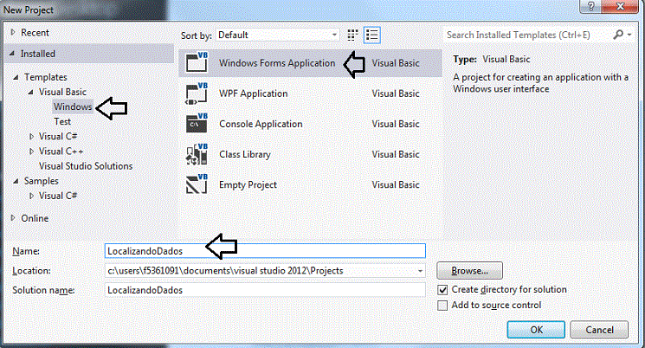Enable Add to source control checkbox
The image size is (645, 348).
pos(442,306)
